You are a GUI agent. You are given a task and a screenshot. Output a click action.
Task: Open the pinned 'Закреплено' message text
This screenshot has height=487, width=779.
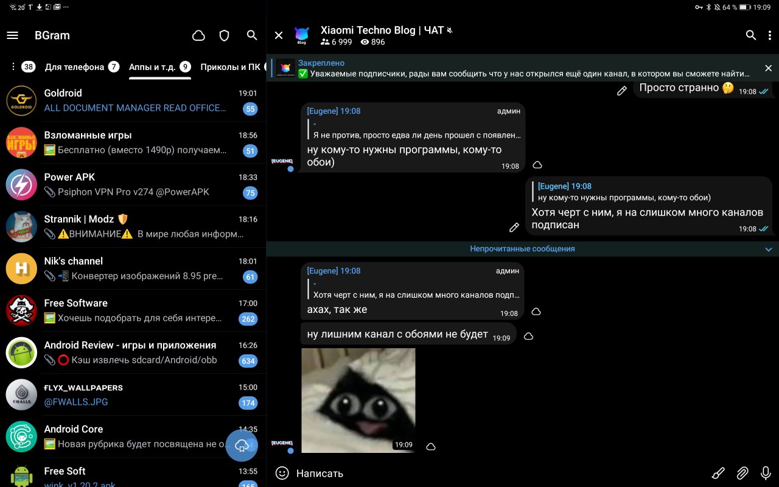click(523, 68)
